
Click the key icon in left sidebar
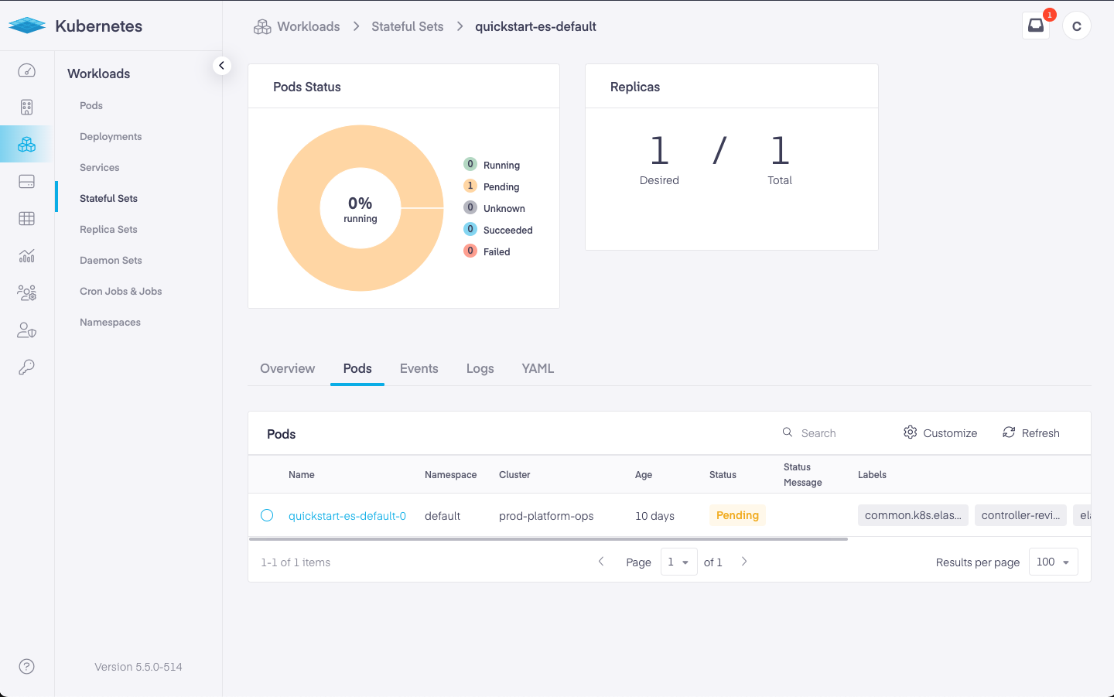(x=26, y=367)
